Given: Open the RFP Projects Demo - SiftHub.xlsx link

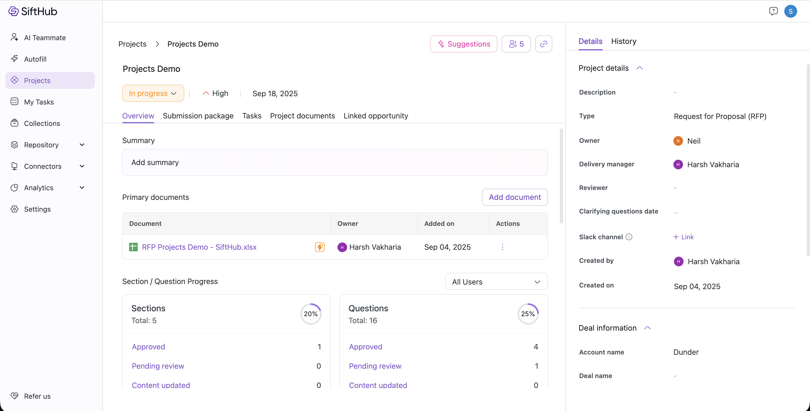Looking at the screenshot, I should [199, 247].
